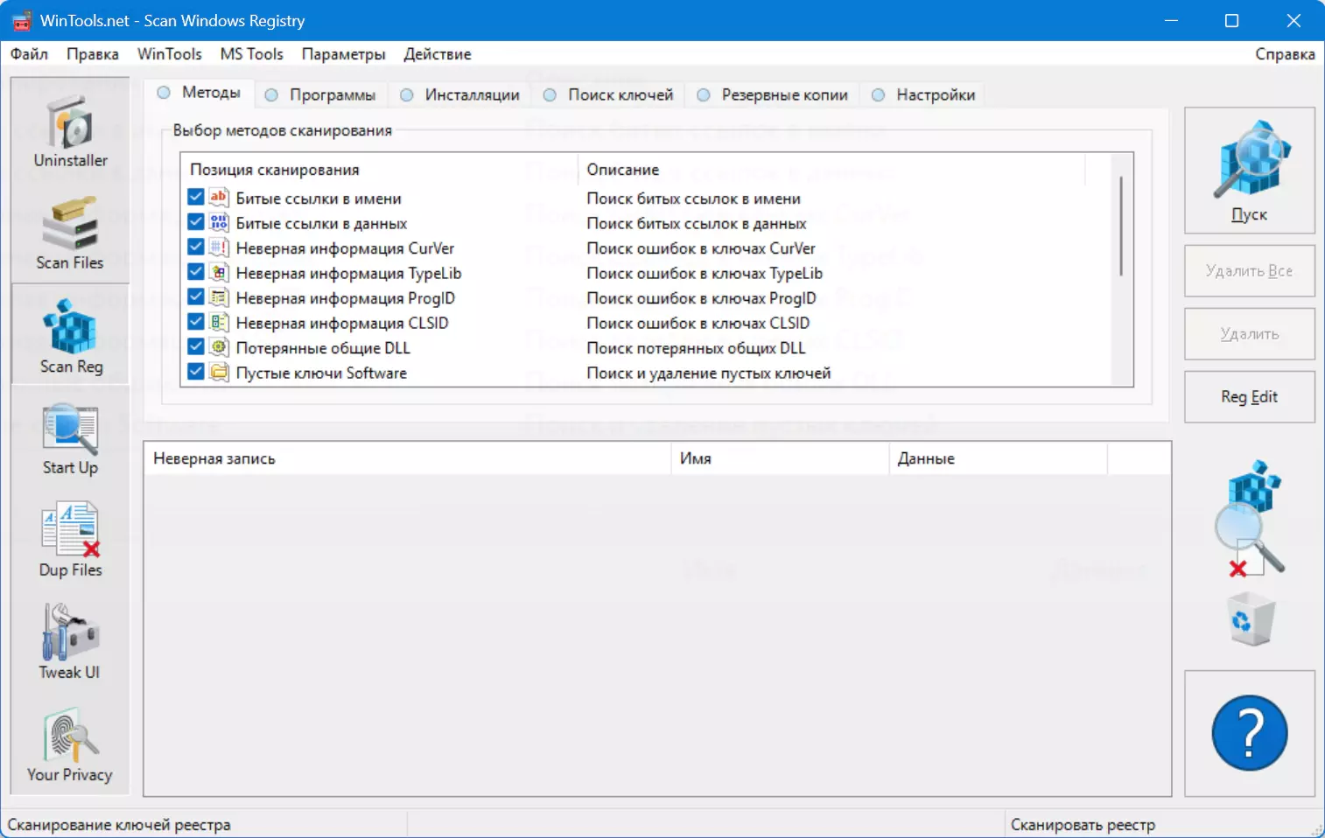Click the WinTools.net title bar app icon
Image resolution: width=1325 pixels, height=838 pixels.
click(x=21, y=20)
